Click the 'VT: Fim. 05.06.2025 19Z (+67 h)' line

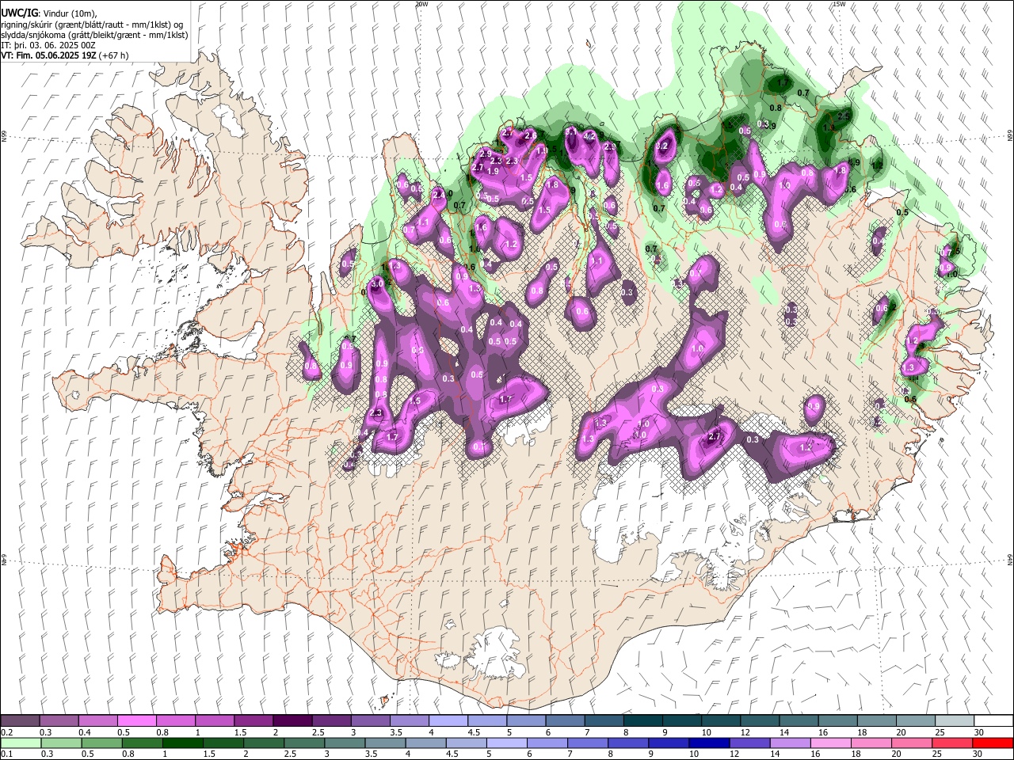click(65, 55)
